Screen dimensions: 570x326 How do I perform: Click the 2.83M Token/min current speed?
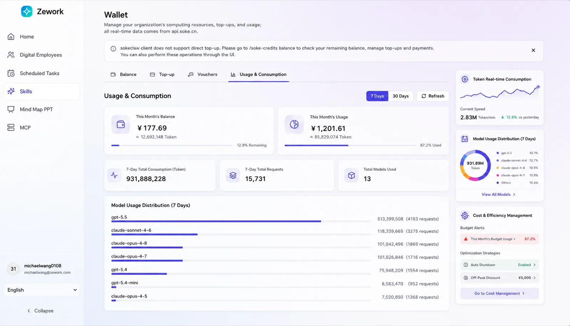[x=478, y=117]
